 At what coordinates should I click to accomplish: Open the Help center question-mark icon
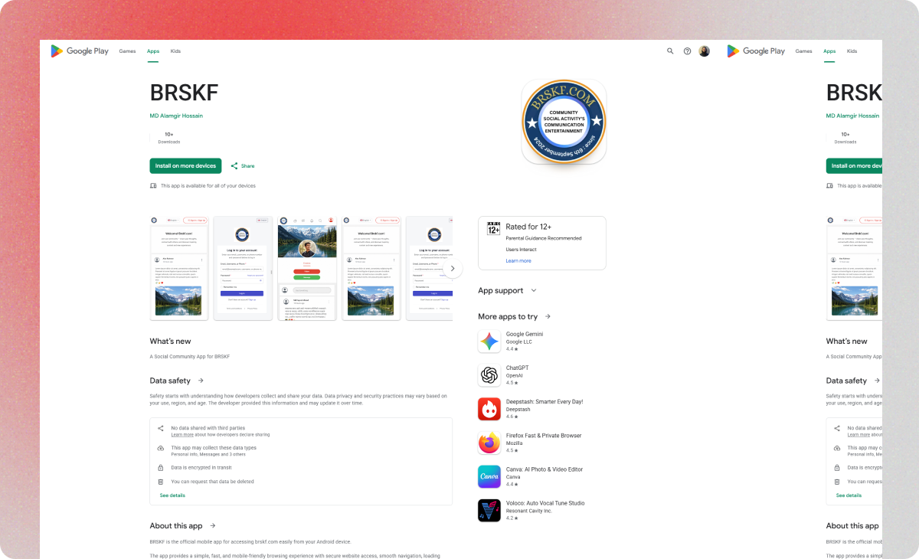[687, 51]
